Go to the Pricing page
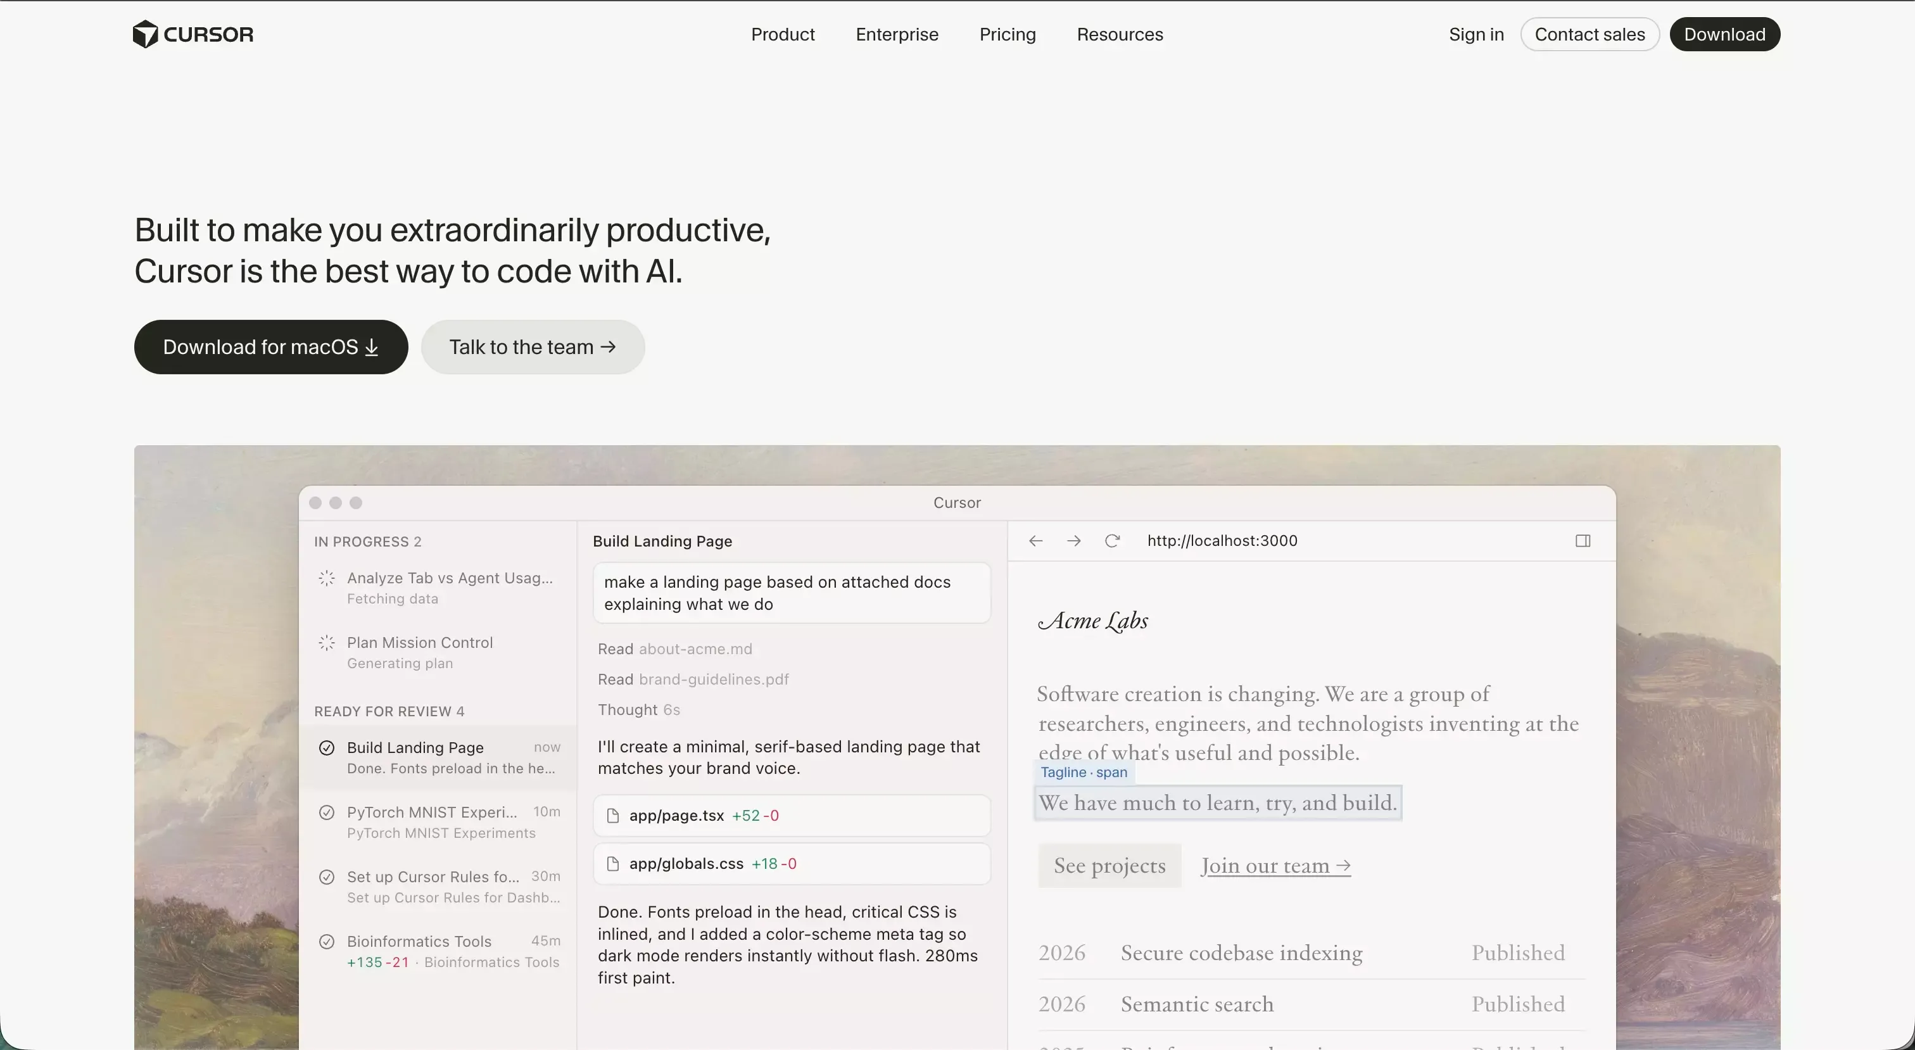The image size is (1915, 1050). point(1008,34)
